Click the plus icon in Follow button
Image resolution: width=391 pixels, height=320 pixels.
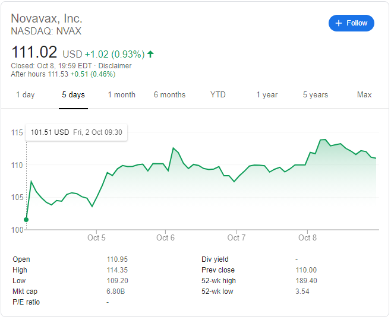[338, 23]
